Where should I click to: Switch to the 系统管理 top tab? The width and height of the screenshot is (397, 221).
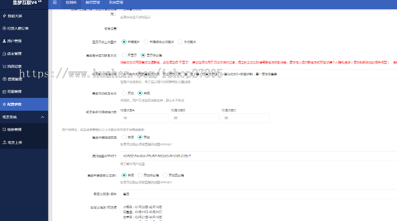tap(116, 3)
